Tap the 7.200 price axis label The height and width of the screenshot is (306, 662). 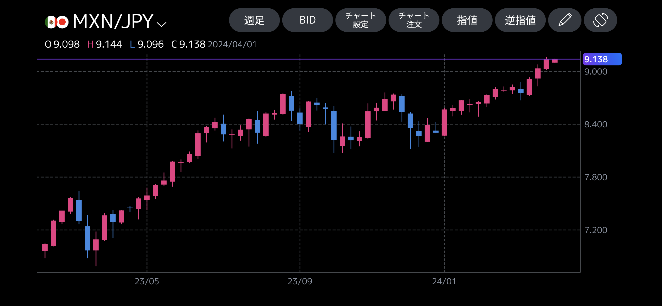pyautogui.click(x=596, y=230)
